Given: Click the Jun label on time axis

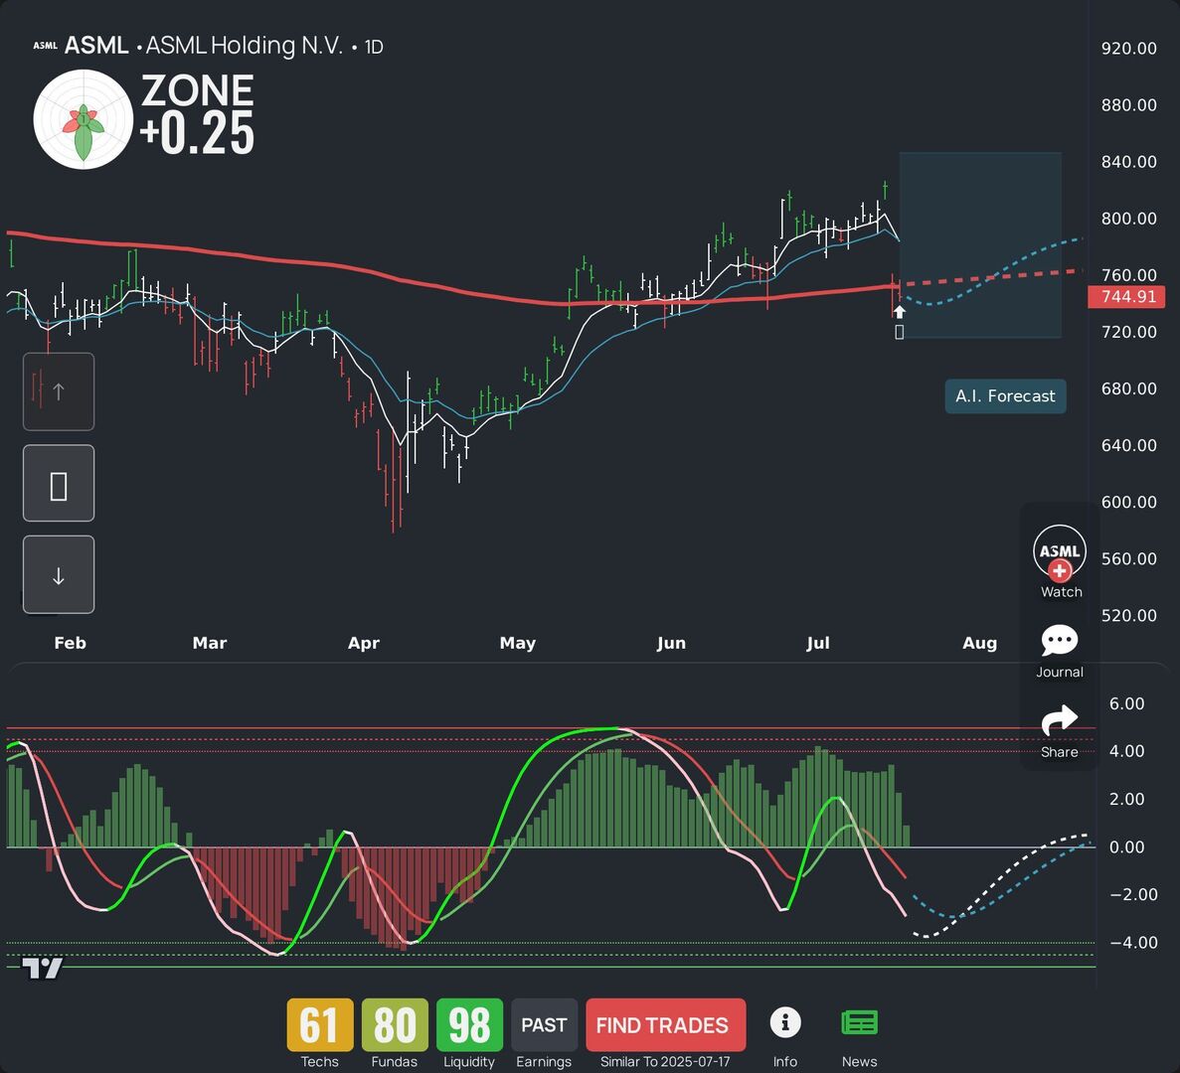Looking at the screenshot, I should pos(671,643).
